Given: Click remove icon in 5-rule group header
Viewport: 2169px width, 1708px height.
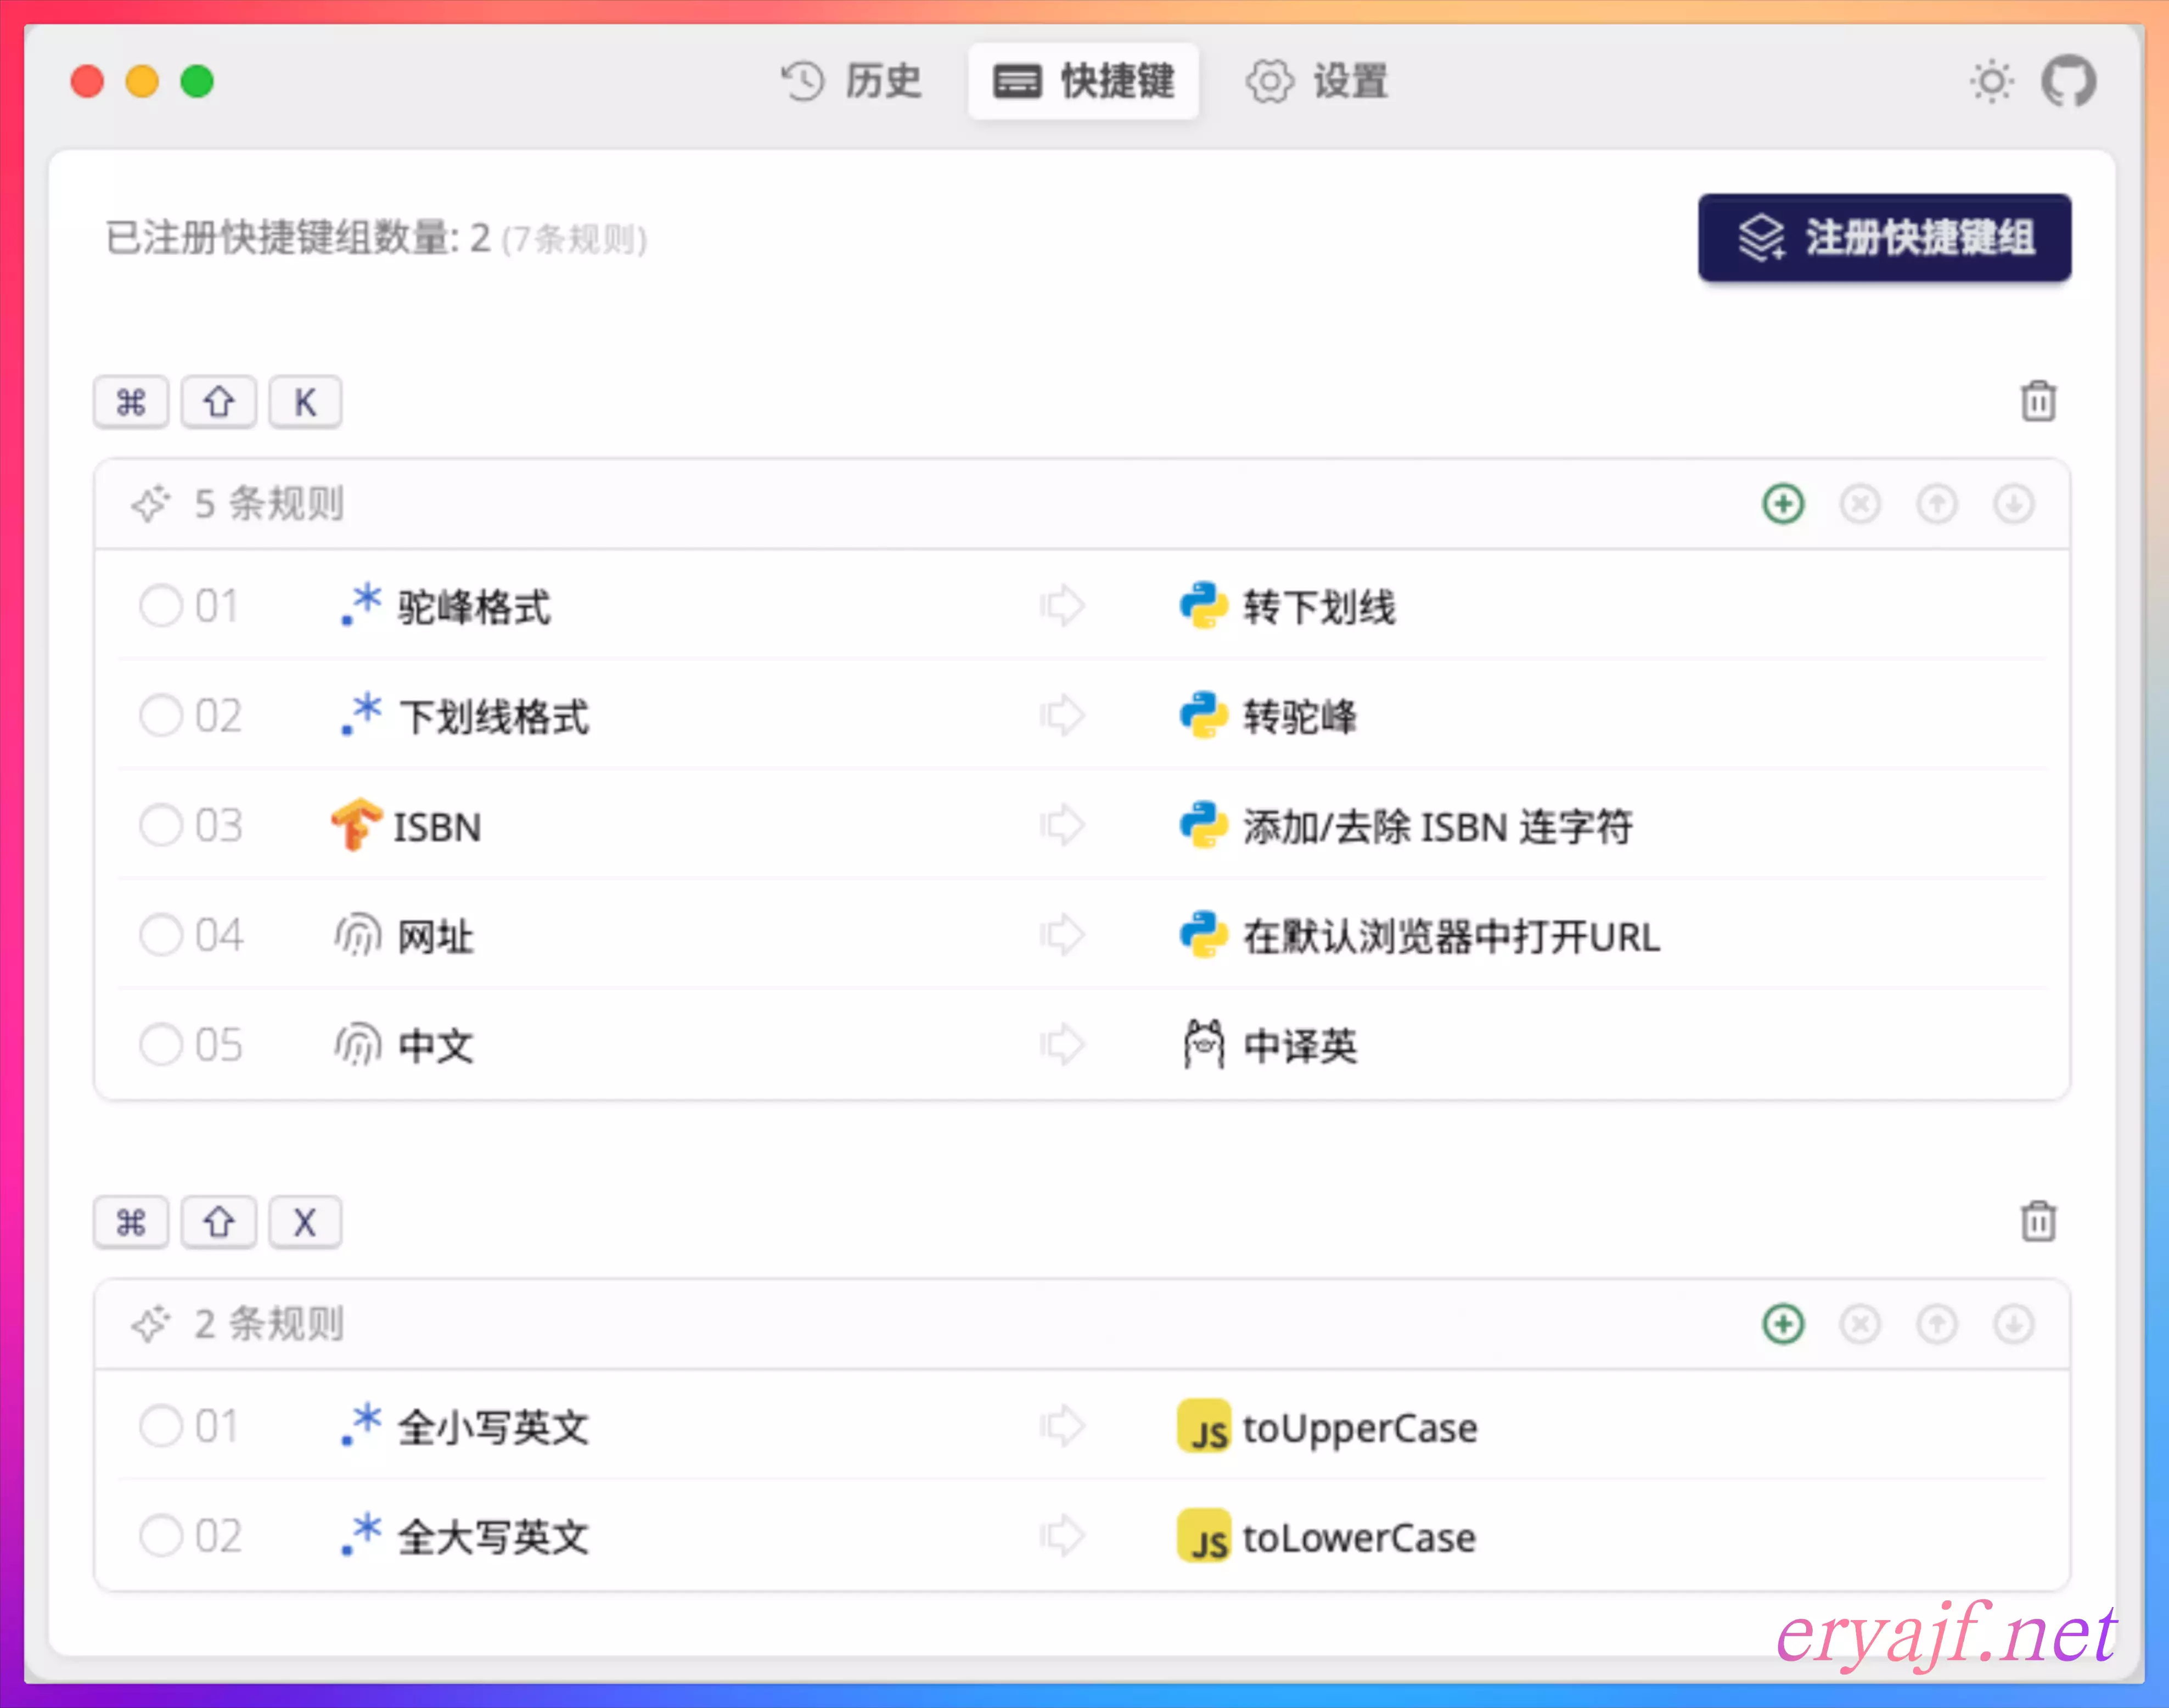Looking at the screenshot, I should pos(1859,504).
